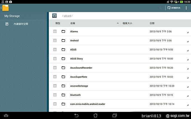Tap the recent apps navigation button
Screen dimensions: 191x119
point(115,115)
